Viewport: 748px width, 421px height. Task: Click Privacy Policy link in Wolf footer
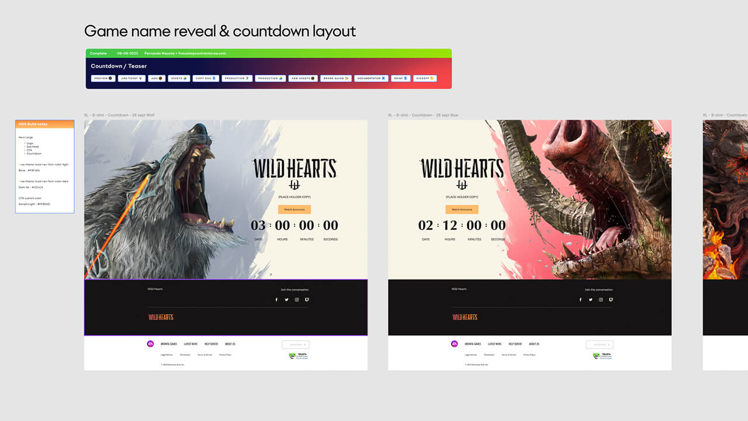pos(225,355)
